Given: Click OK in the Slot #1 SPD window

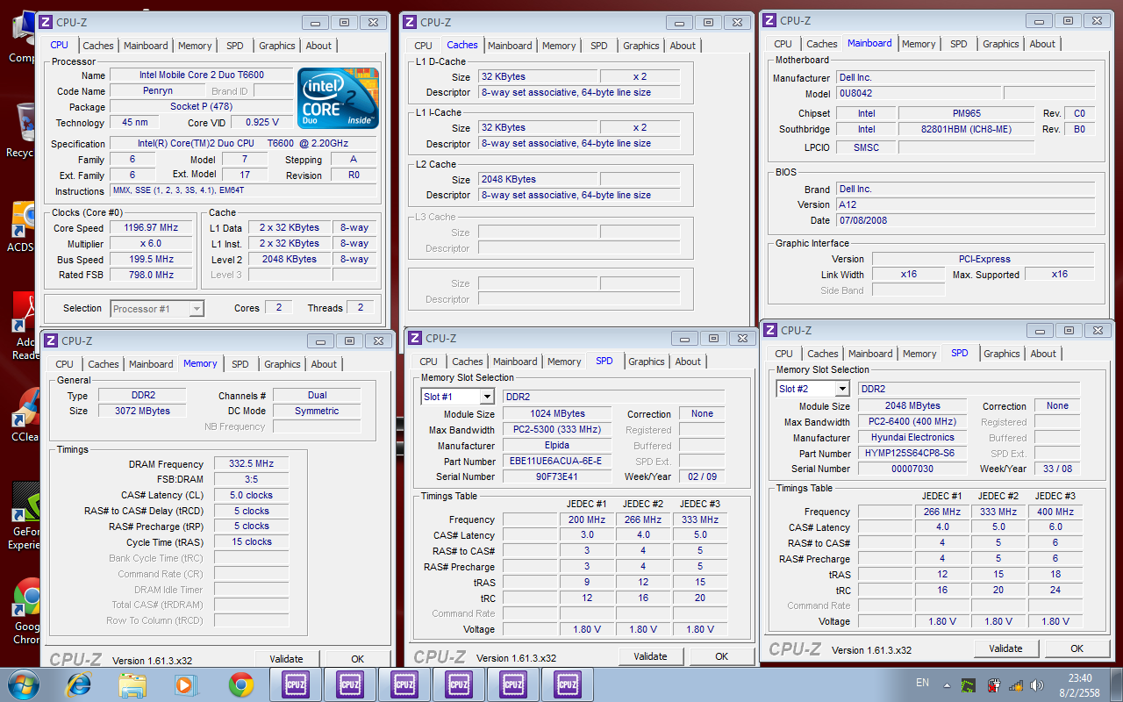Looking at the screenshot, I should coord(721,656).
